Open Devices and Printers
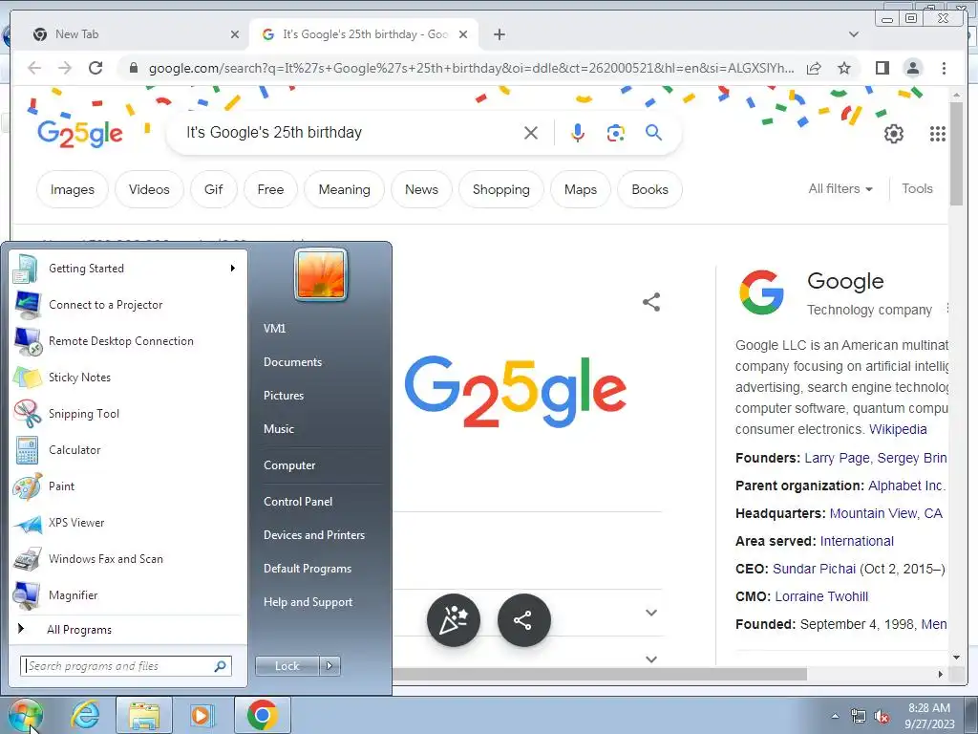The height and width of the screenshot is (734, 978). (x=314, y=535)
